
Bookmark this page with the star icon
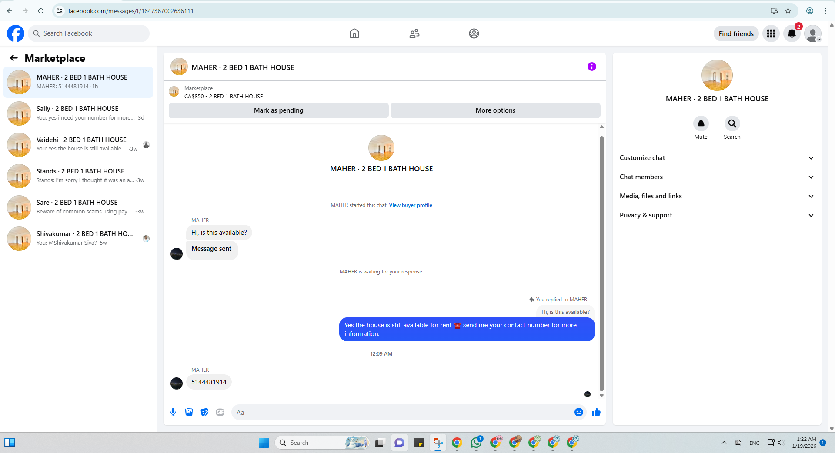[788, 11]
